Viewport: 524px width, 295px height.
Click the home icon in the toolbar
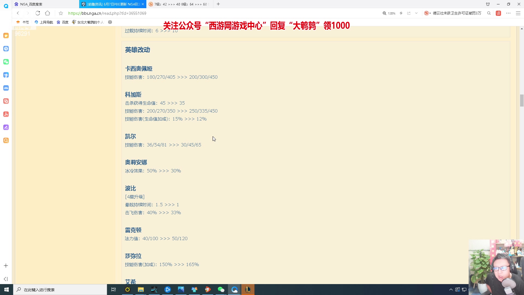click(47, 13)
